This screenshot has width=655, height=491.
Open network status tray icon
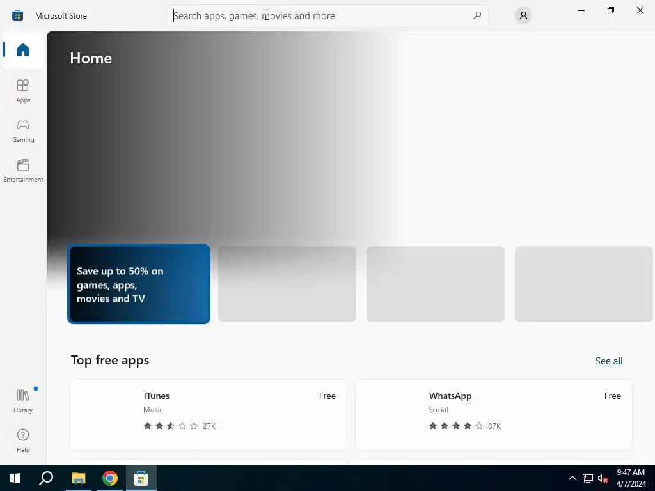click(x=588, y=478)
